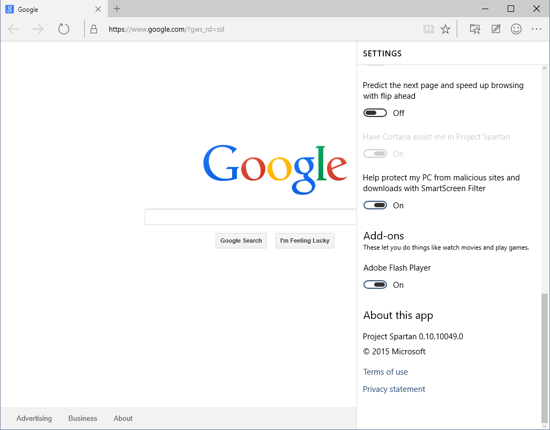550x430 pixels.
Task: Enable flip ahead page prediction toggle
Action: 375,113
